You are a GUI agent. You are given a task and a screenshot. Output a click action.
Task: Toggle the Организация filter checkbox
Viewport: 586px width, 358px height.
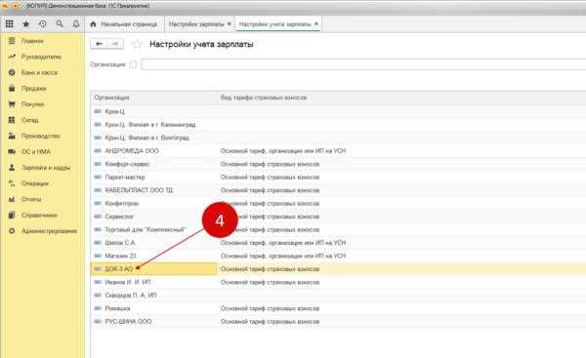pyautogui.click(x=133, y=64)
